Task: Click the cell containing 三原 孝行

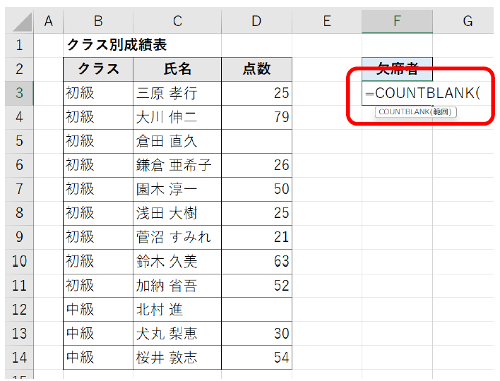Action: pyautogui.click(x=177, y=93)
